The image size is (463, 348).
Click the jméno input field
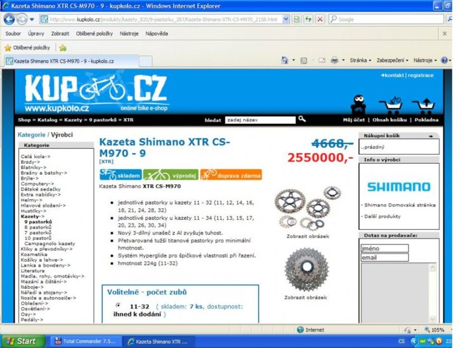(x=384, y=248)
